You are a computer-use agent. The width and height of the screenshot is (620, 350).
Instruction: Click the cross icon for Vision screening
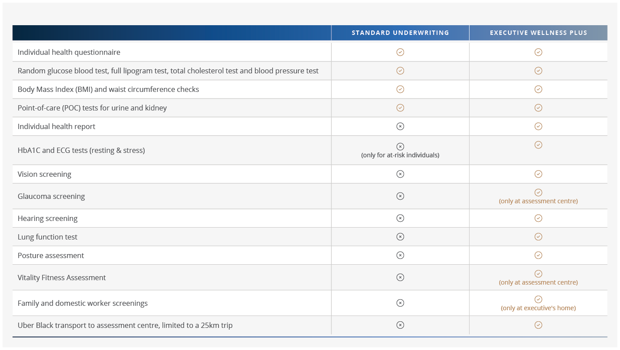400,174
